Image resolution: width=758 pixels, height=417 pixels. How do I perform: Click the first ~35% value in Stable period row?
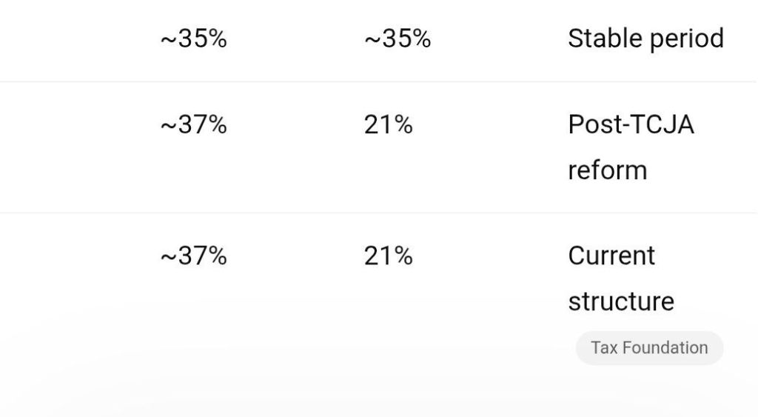193,39
